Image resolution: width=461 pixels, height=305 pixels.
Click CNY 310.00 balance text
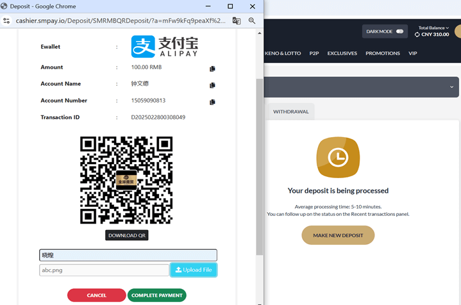[435, 35]
